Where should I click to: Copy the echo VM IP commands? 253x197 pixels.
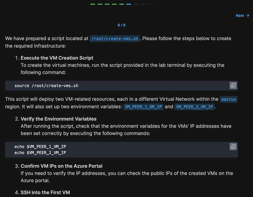click(233, 147)
